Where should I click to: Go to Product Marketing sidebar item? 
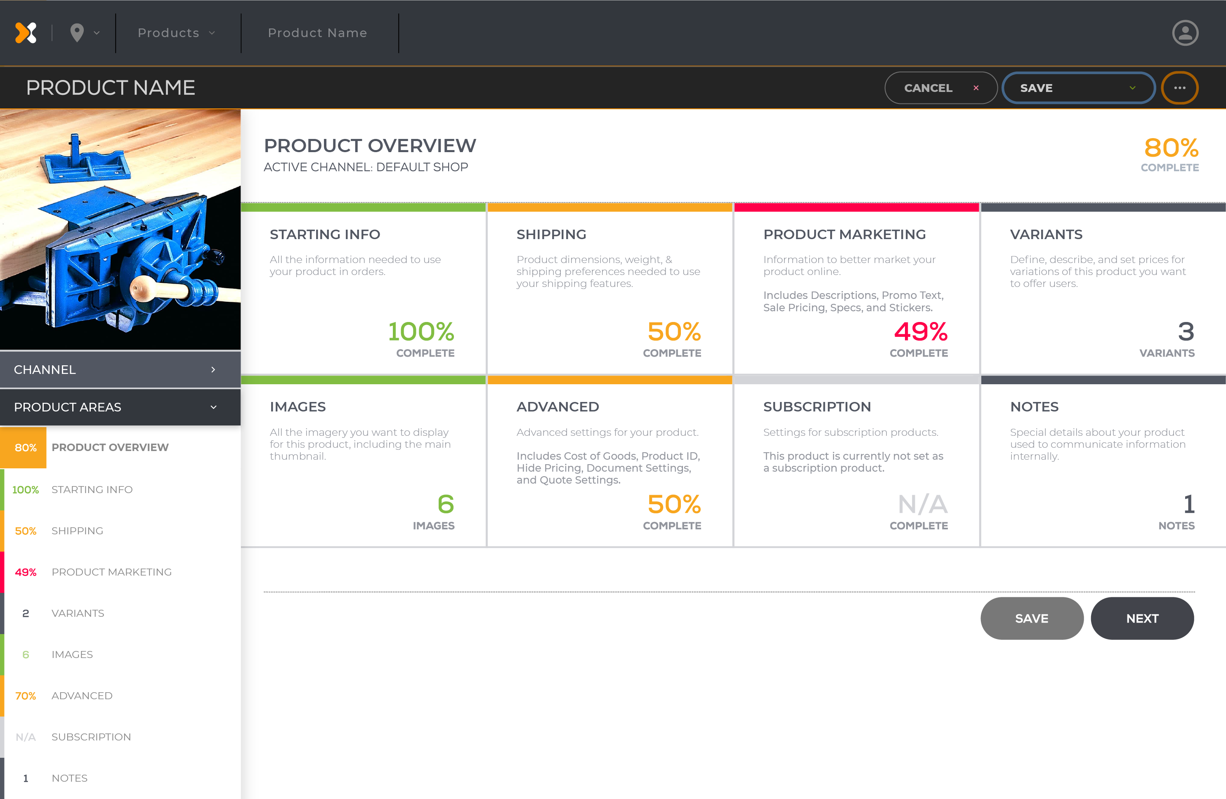tap(111, 572)
